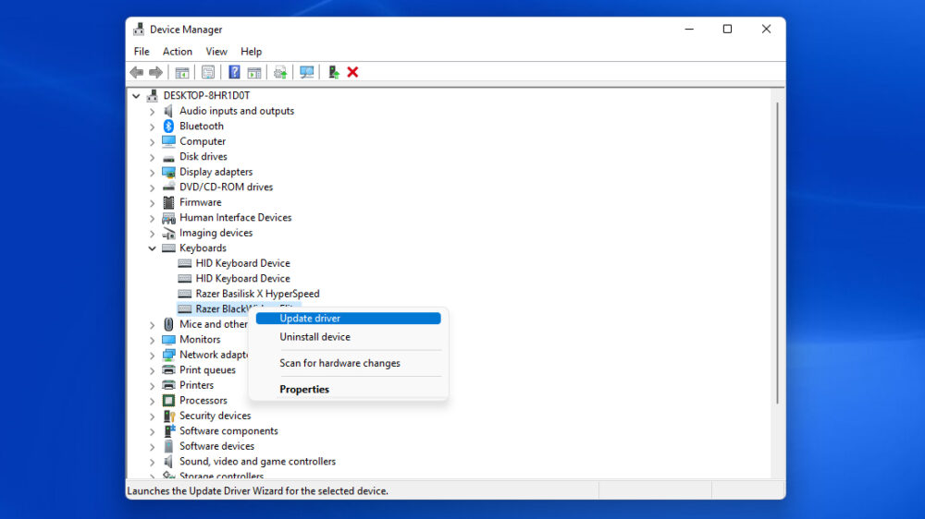The width and height of the screenshot is (925, 519).
Task: Choose Uninstall device from context menu
Action: click(x=348, y=337)
